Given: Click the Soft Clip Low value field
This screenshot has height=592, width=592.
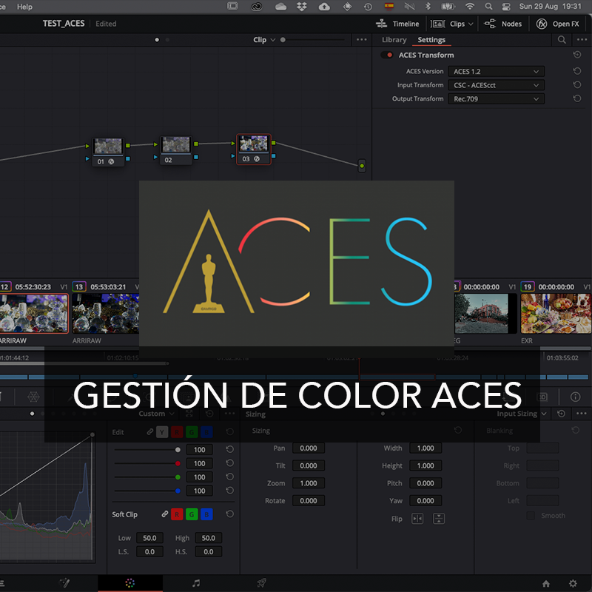Looking at the screenshot, I should click(149, 538).
